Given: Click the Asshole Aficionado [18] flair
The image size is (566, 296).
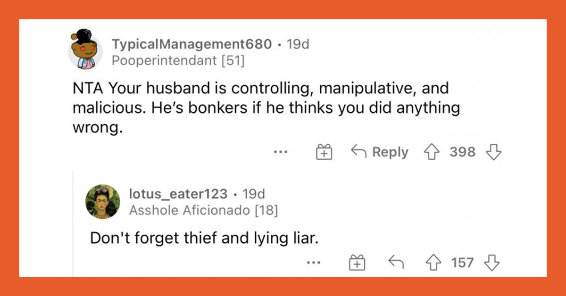Looking at the screenshot, I should click(203, 210).
